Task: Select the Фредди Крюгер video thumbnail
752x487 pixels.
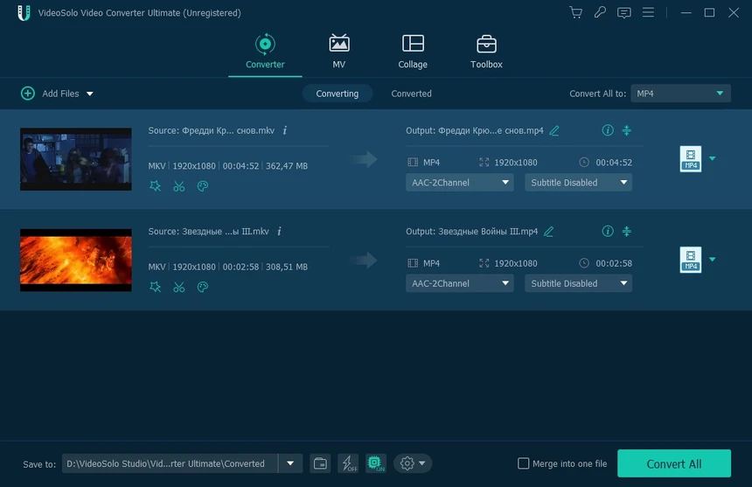Action: (x=76, y=159)
